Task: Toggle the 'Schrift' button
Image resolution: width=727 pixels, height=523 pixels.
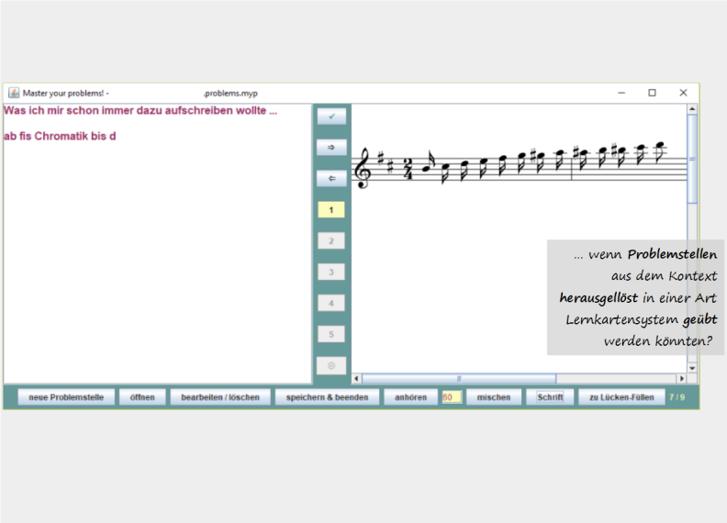Action: pyautogui.click(x=550, y=397)
